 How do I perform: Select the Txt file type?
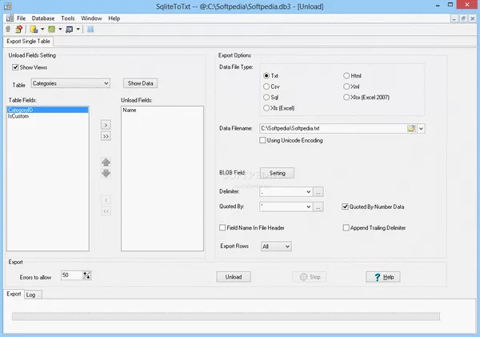coord(266,76)
